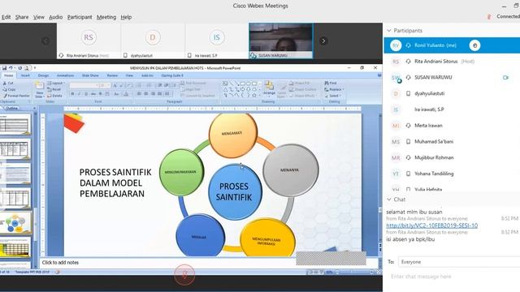The height and width of the screenshot is (292, 520).
Task: Open the Layout dropdown in Slides group
Action: coord(56,83)
